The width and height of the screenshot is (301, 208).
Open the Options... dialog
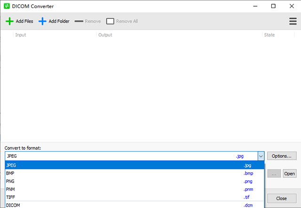point(282,156)
